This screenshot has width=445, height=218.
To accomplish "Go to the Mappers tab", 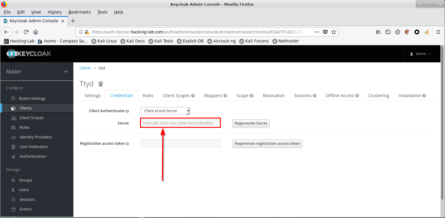I will [215, 96].
